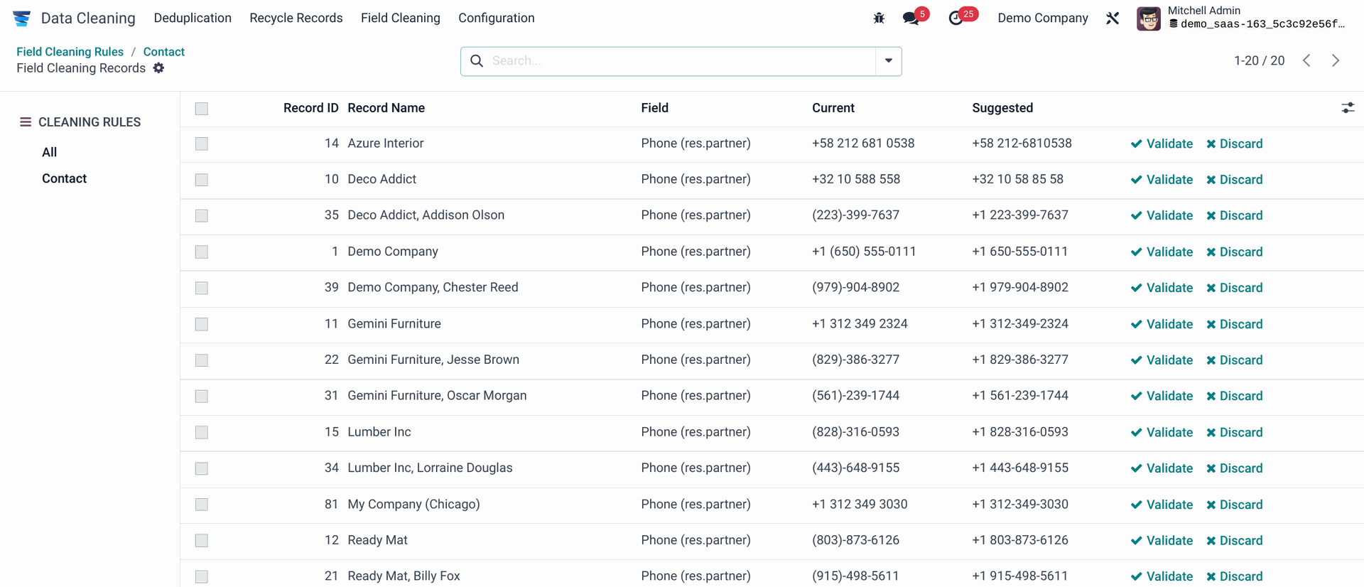Image resolution: width=1364 pixels, height=587 pixels.
Task: Open the Deduplication menu
Action: [193, 18]
